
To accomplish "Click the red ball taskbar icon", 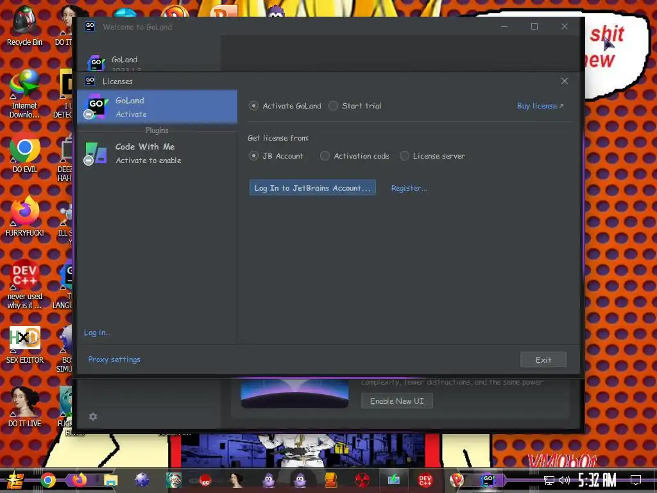I will (x=205, y=480).
